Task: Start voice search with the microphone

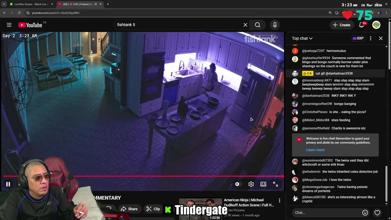Action: [275, 25]
